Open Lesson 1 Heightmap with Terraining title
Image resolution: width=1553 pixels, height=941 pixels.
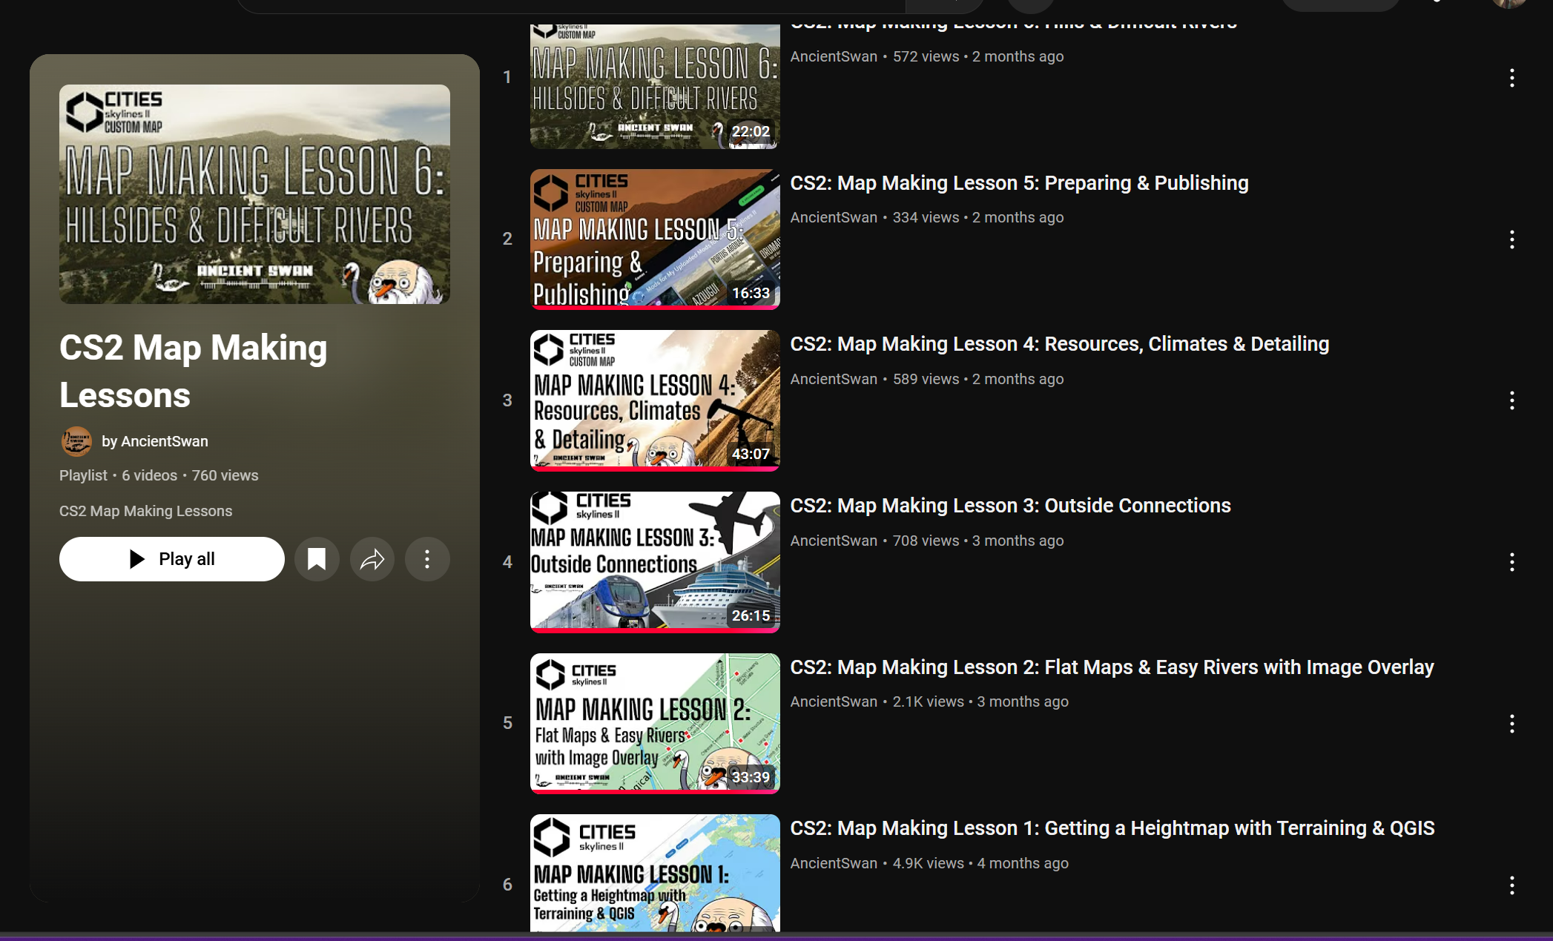click(1112, 828)
